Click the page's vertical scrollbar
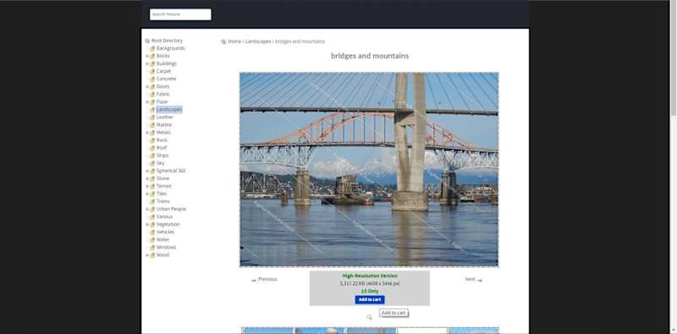Screen dimensions: 677x334 [673, 167]
